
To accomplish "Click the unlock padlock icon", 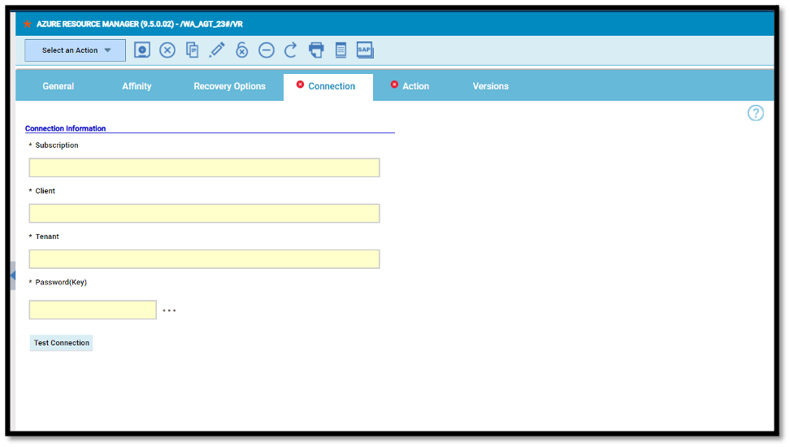I will (x=242, y=50).
